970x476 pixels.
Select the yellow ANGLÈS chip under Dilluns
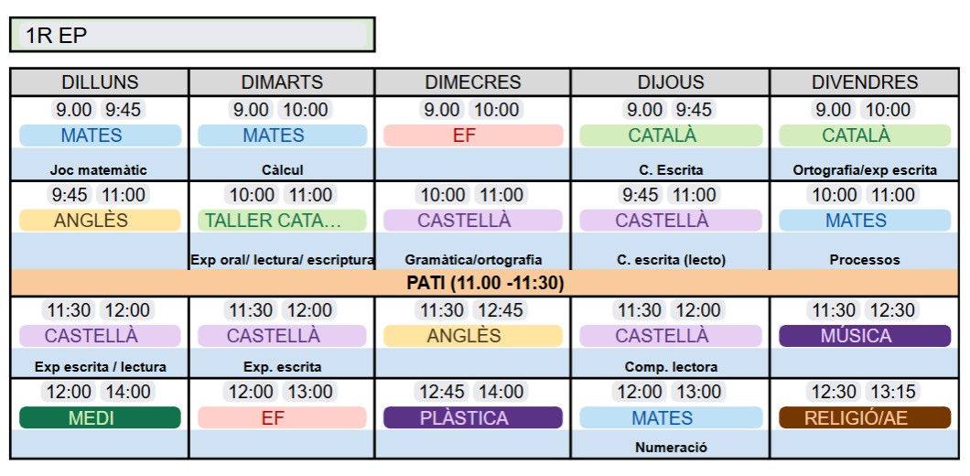pos(100,221)
